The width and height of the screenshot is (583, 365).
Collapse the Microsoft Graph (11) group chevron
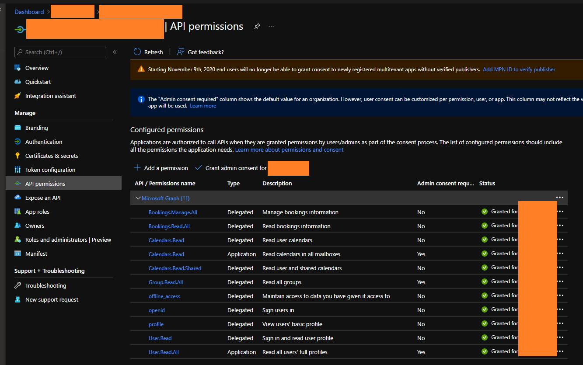(138, 198)
